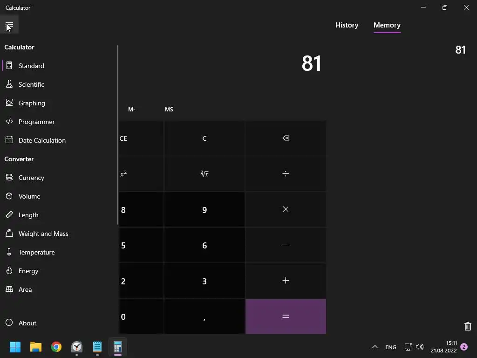Click the MS memory store button
477x358 pixels.
(x=169, y=109)
